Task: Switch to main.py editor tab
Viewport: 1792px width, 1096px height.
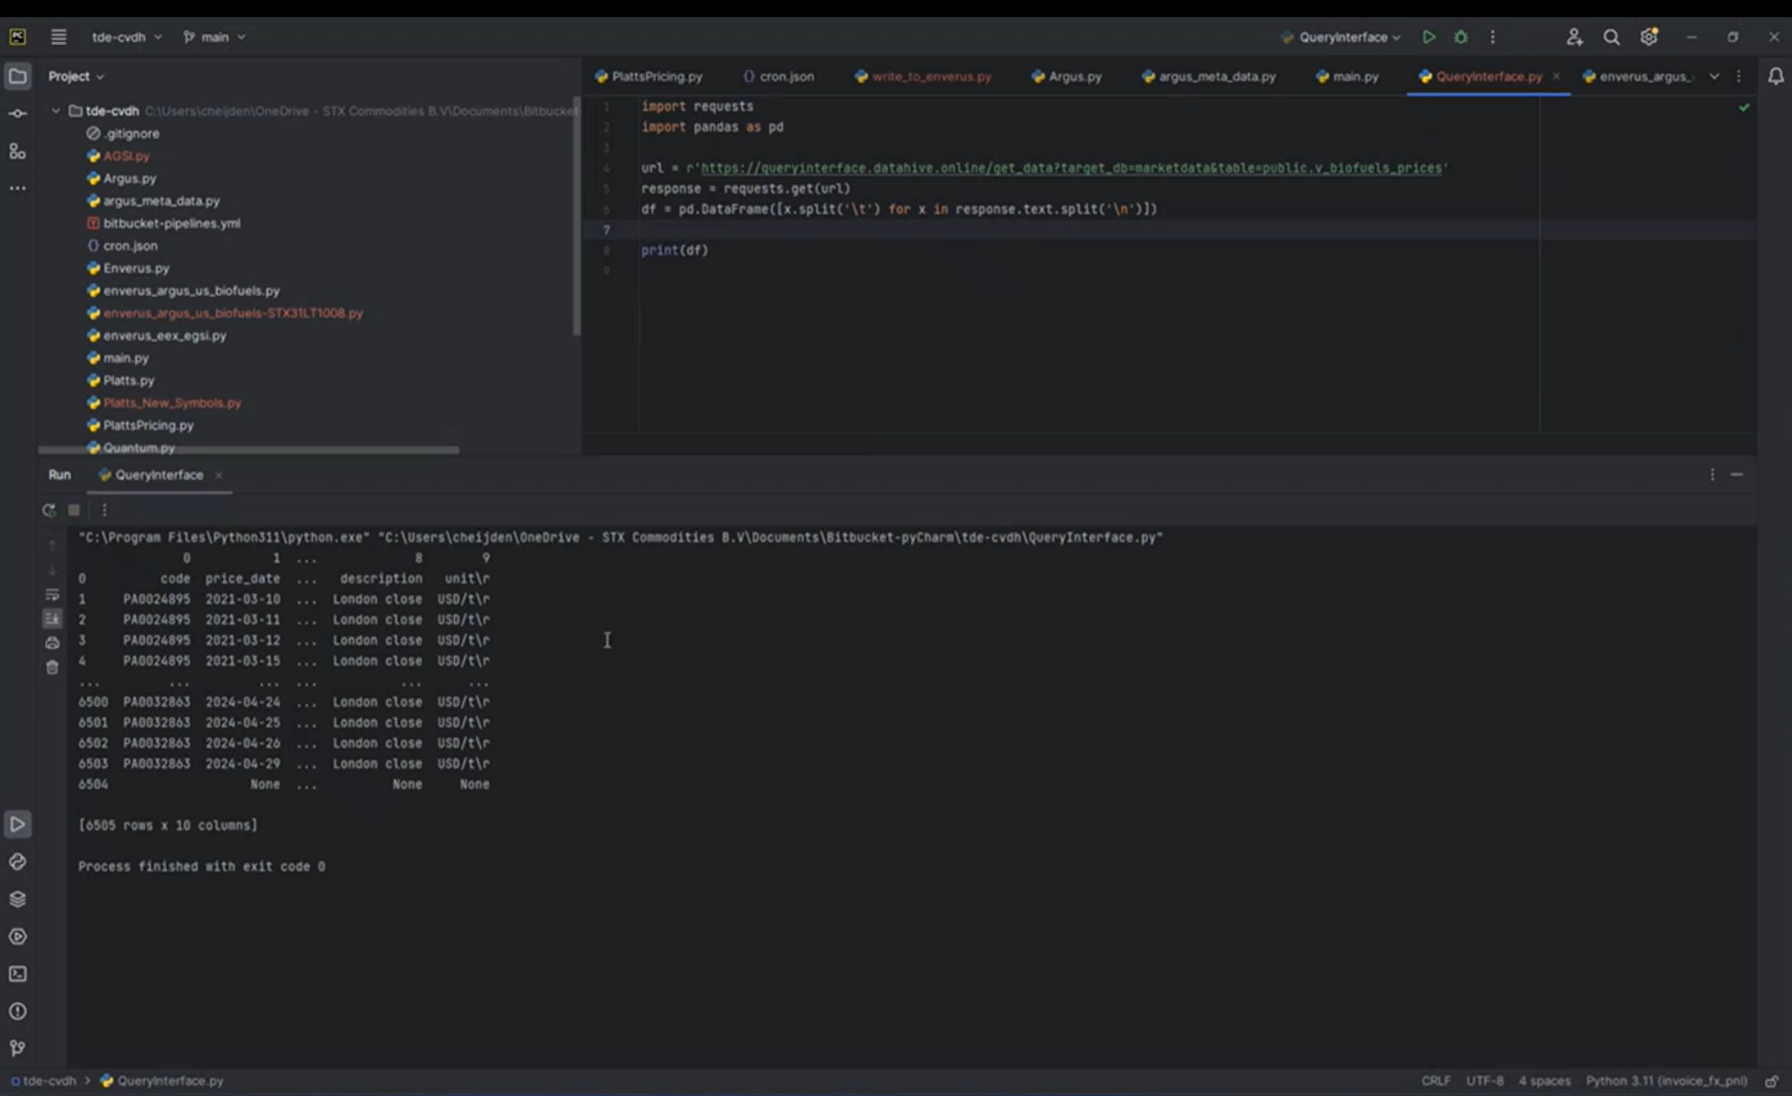Action: pos(1348,76)
